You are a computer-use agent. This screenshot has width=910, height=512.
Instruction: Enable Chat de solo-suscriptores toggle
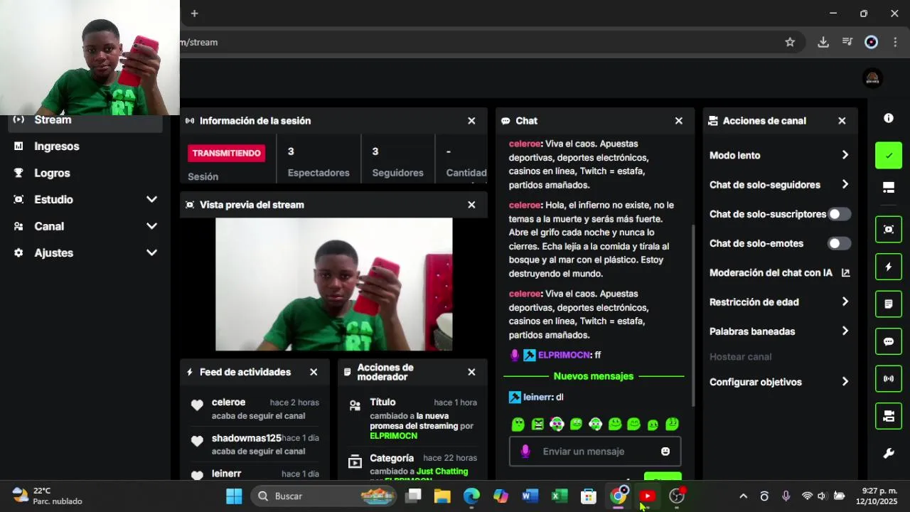[x=839, y=214]
